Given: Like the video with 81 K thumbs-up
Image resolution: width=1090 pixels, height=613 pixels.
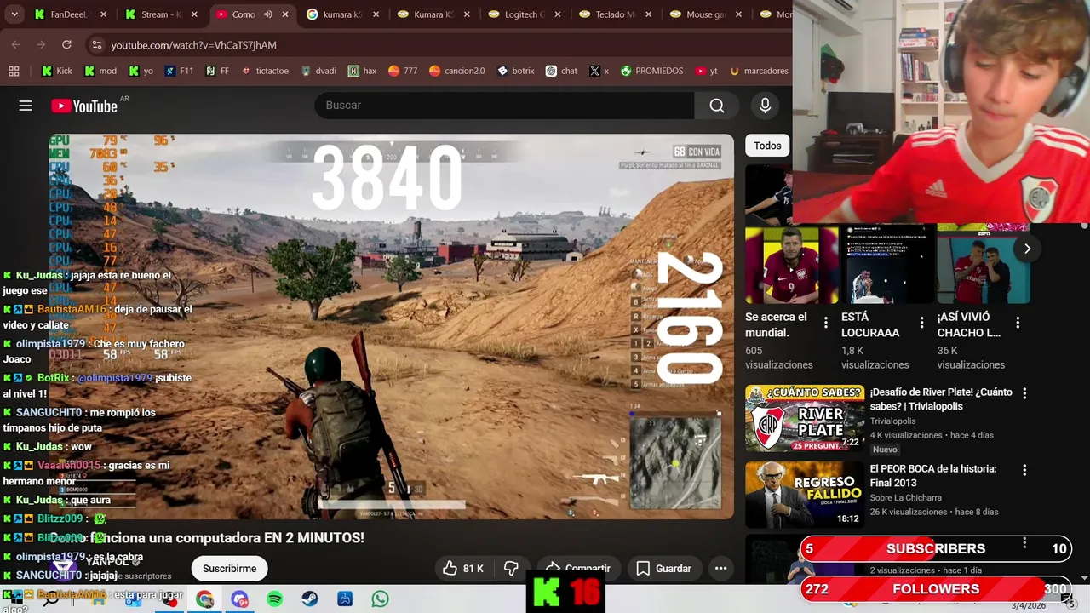Looking at the screenshot, I should pyautogui.click(x=463, y=569).
